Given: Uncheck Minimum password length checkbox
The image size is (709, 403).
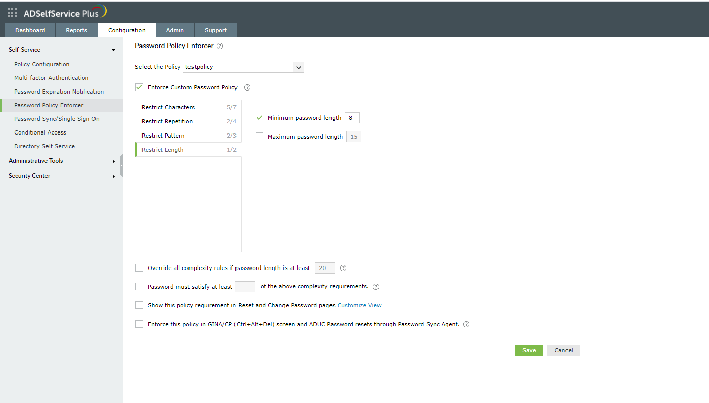Looking at the screenshot, I should [260, 118].
